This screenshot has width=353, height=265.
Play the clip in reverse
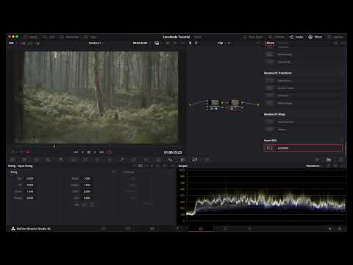pos(82,152)
